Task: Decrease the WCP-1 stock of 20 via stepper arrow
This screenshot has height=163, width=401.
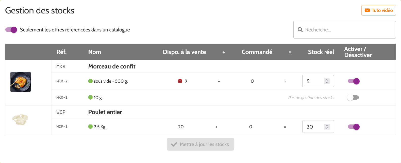Action: [327, 128]
